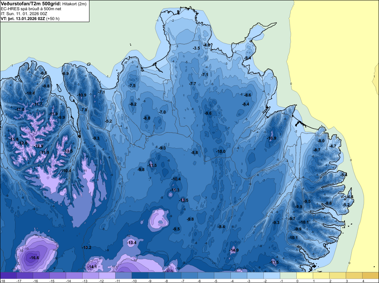Click the -4.7 temperature value
This screenshot has height=283, width=379.
[333, 146]
